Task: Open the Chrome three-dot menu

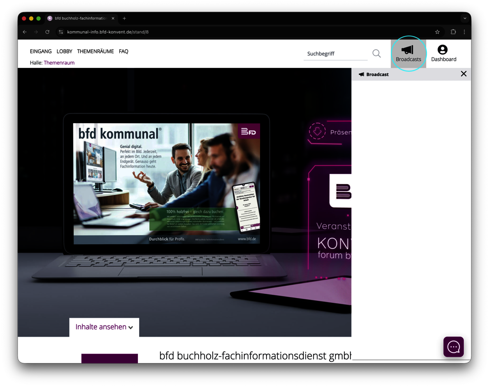Action: click(464, 32)
